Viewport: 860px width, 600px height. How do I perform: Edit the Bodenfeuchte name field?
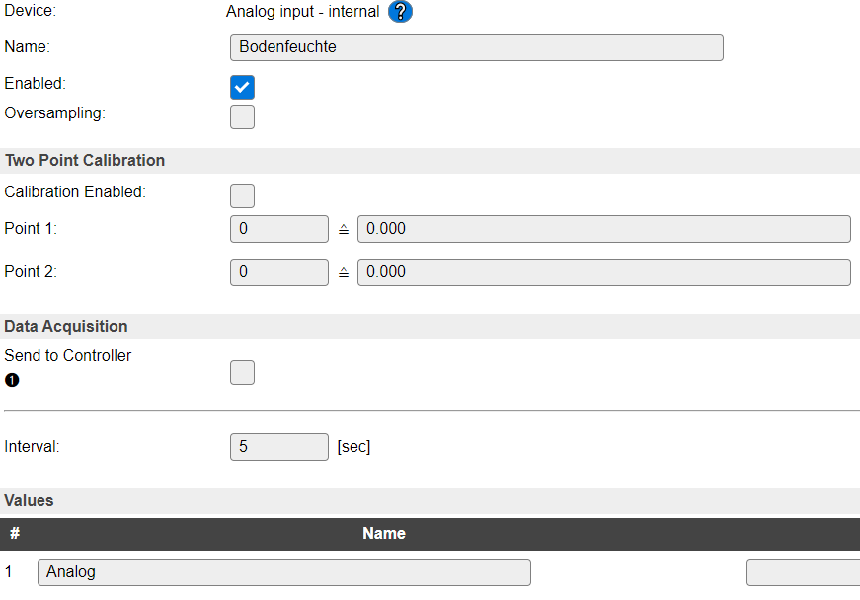pos(477,47)
